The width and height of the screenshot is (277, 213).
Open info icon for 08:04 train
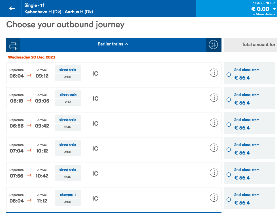(214, 198)
